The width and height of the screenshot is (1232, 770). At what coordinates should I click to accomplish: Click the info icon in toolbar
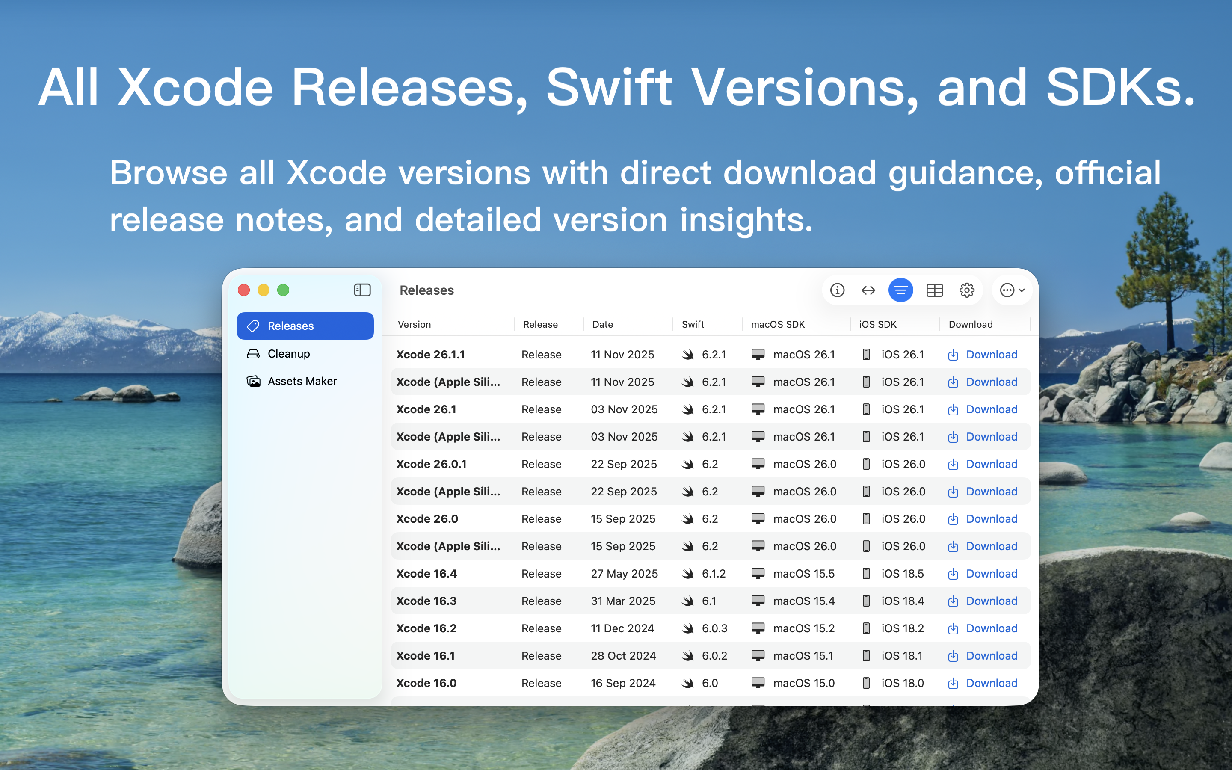click(837, 290)
